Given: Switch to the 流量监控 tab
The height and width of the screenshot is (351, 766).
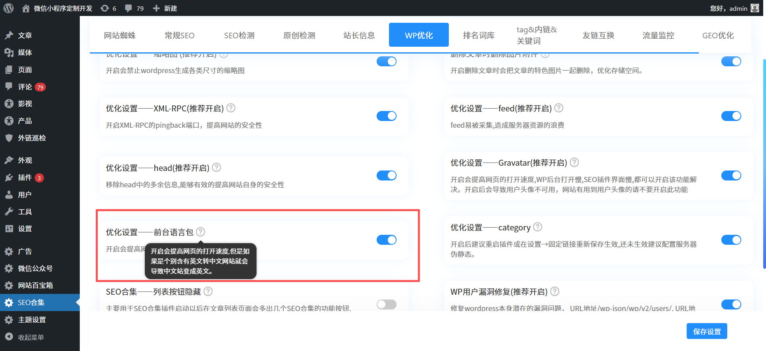Looking at the screenshot, I should pyautogui.click(x=658, y=35).
